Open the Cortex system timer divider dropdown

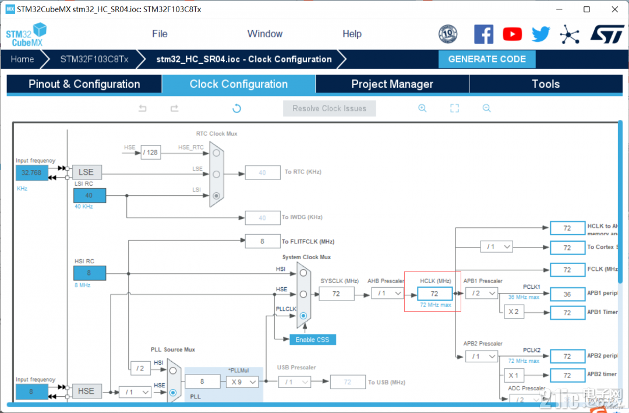point(497,247)
